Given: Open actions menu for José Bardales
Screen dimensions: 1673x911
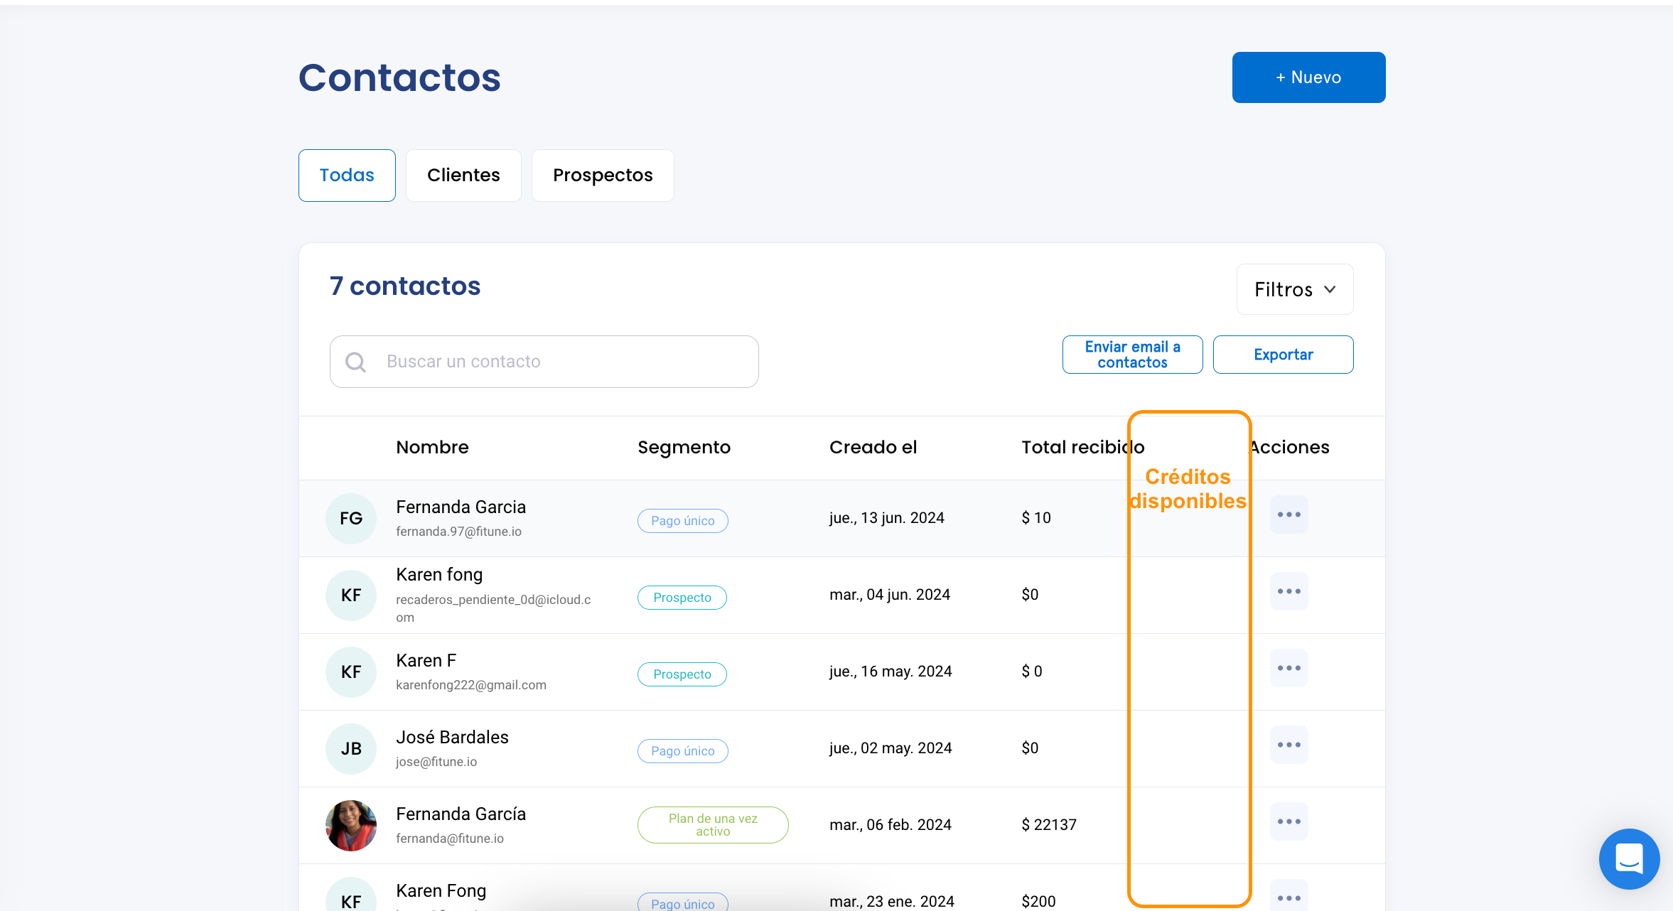Looking at the screenshot, I should pyautogui.click(x=1289, y=745).
